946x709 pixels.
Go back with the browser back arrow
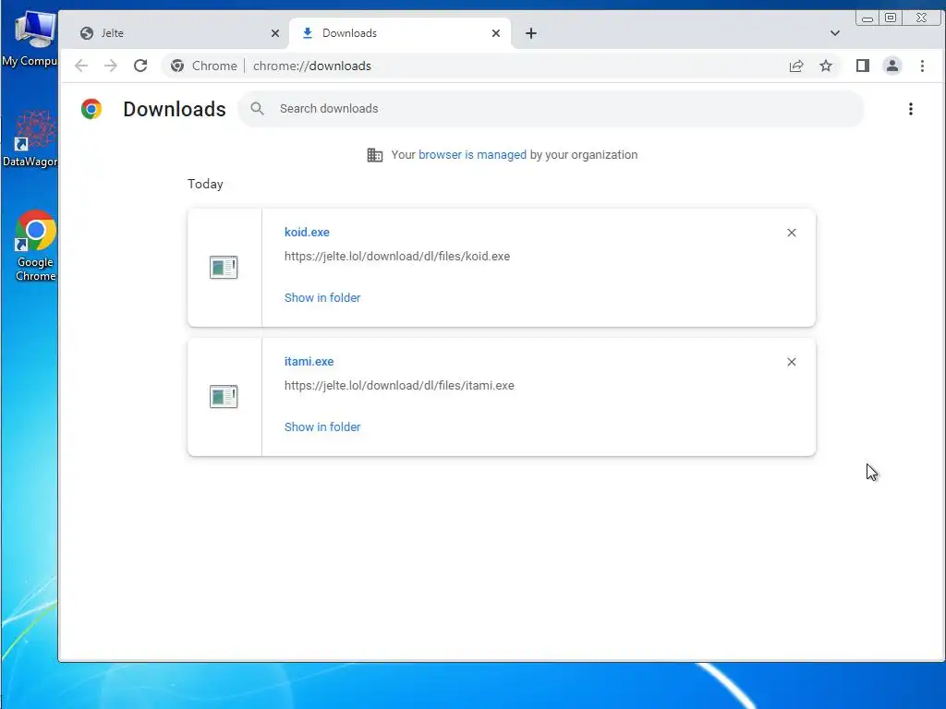(x=81, y=66)
